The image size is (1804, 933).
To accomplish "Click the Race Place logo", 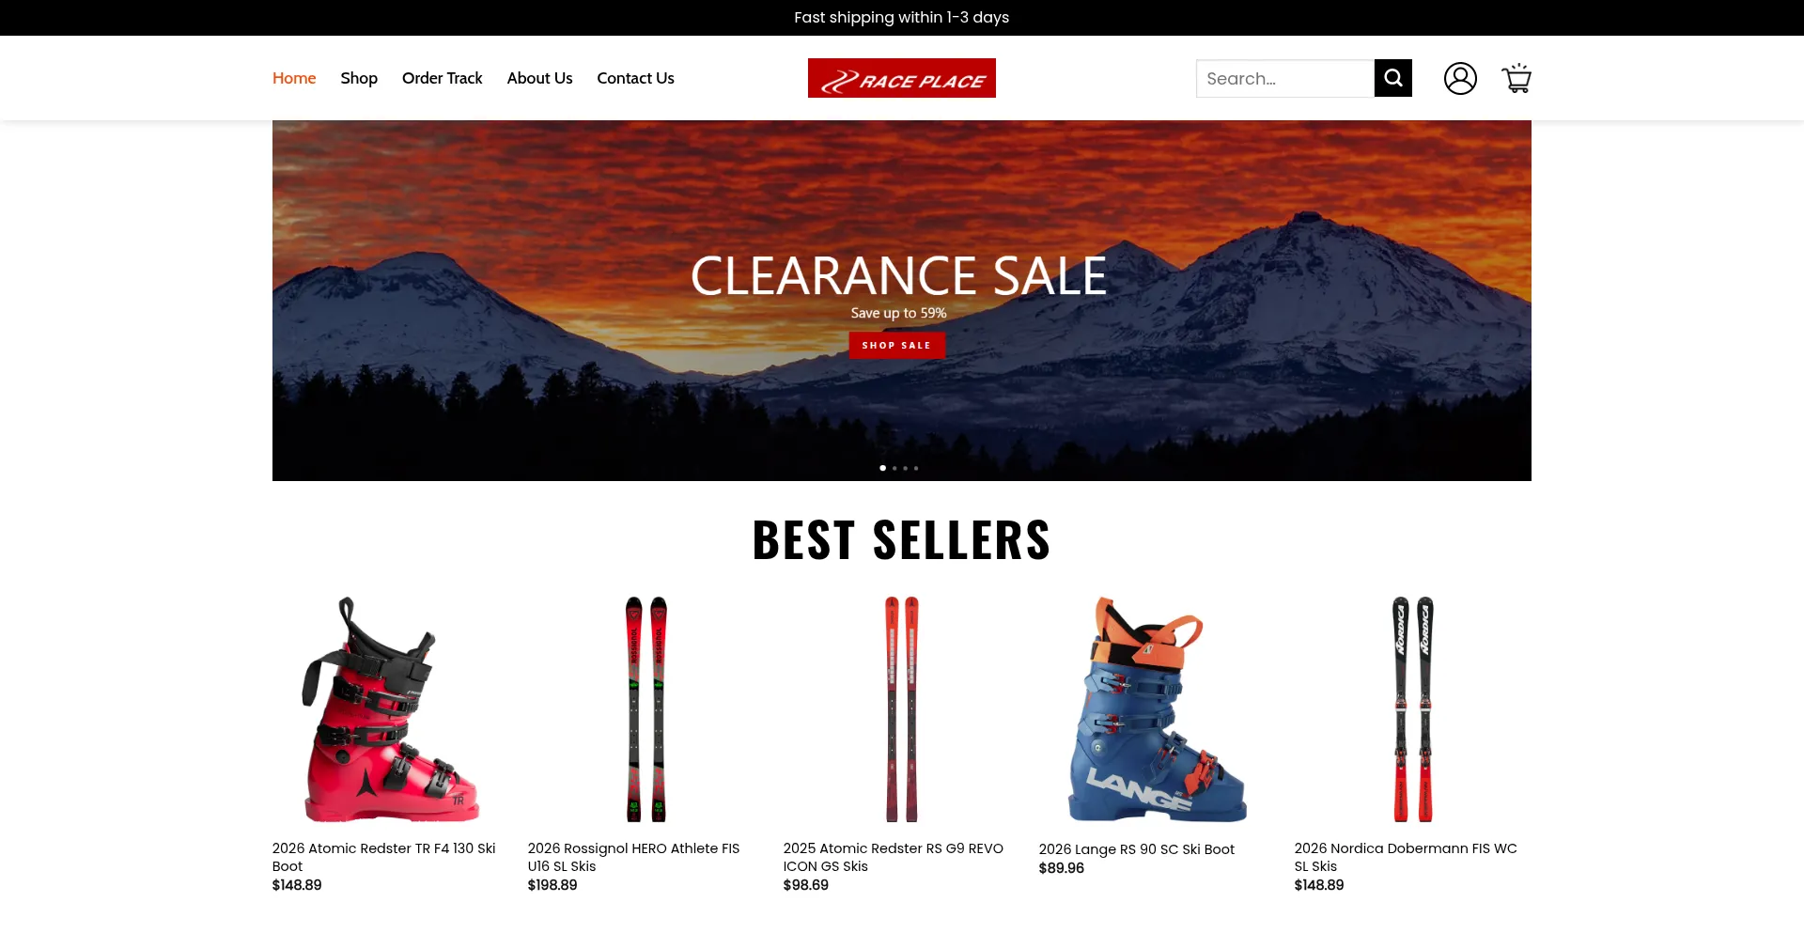I will [x=902, y=78].
